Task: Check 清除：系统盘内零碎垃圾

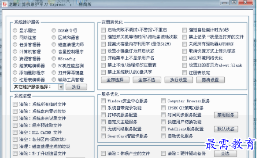Action: click(15, 111)
